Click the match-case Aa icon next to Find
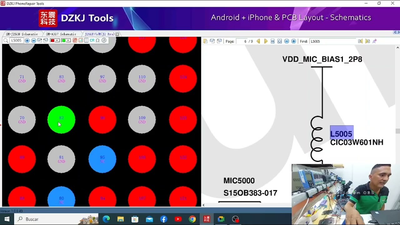The image size is (400, 225). 374,41
